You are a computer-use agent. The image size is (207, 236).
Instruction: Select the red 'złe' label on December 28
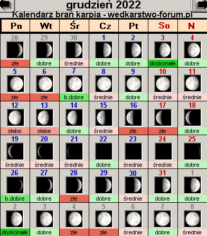click(x=74, y=199)
